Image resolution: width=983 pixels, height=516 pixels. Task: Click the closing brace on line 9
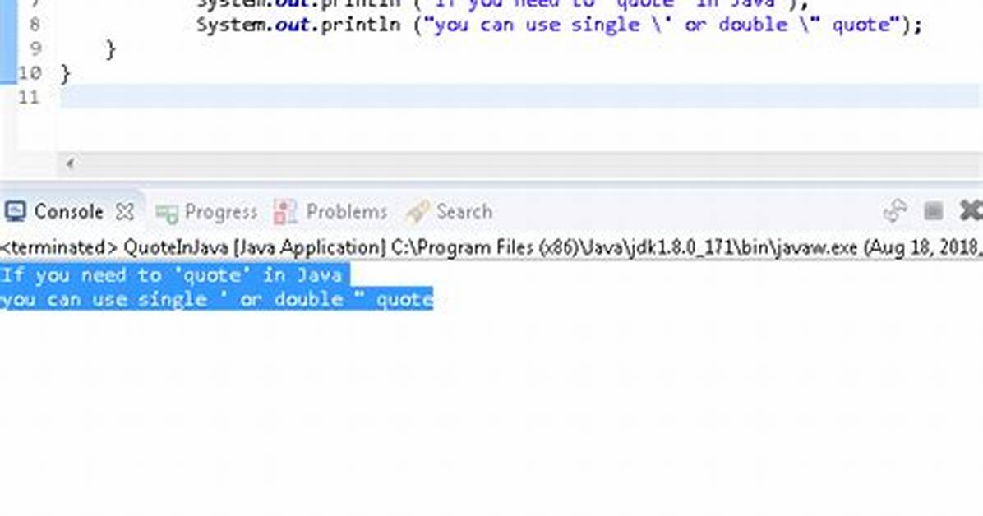pyautogui.click(x=111, y=49)
